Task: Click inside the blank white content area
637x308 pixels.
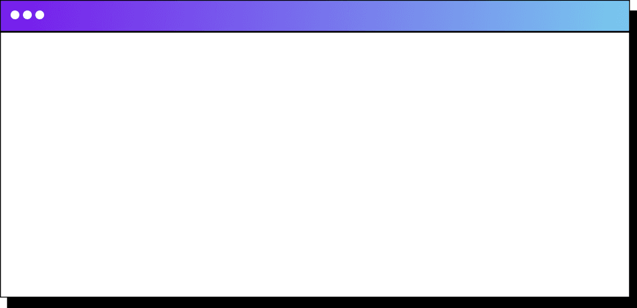Action: [x=315, y=165]
